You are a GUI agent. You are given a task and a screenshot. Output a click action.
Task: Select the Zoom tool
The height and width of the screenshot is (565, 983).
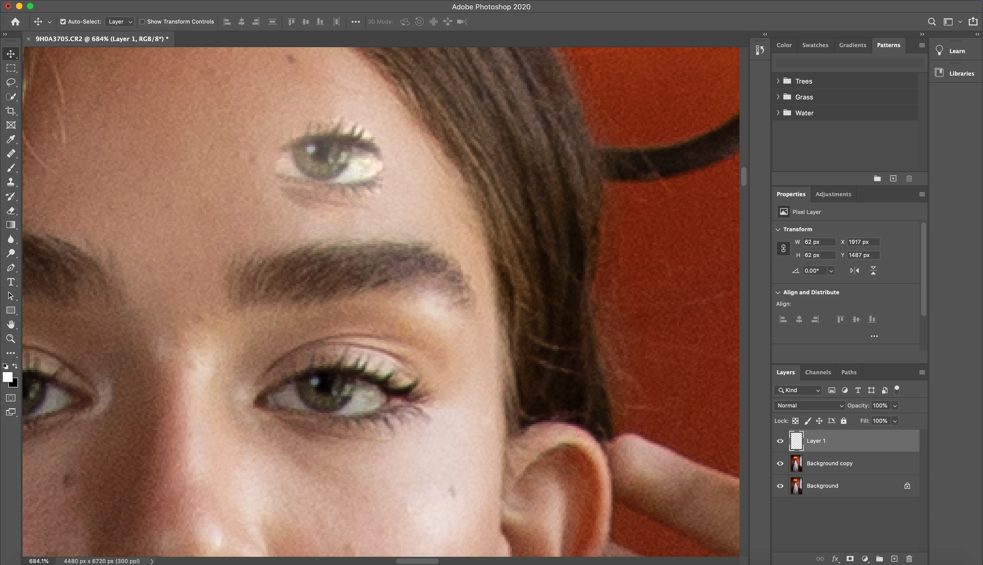(x=11, y=339)
